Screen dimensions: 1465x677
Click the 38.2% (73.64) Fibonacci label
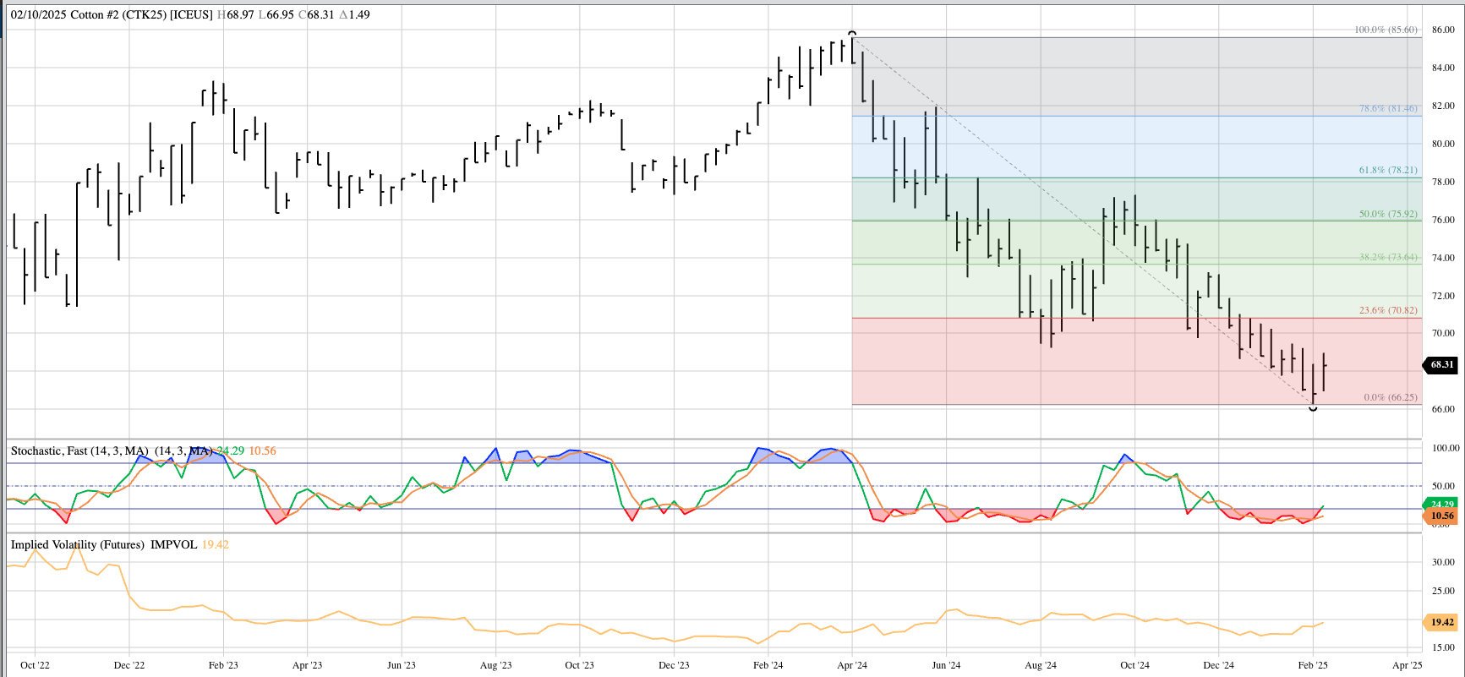click(1388, 257)
